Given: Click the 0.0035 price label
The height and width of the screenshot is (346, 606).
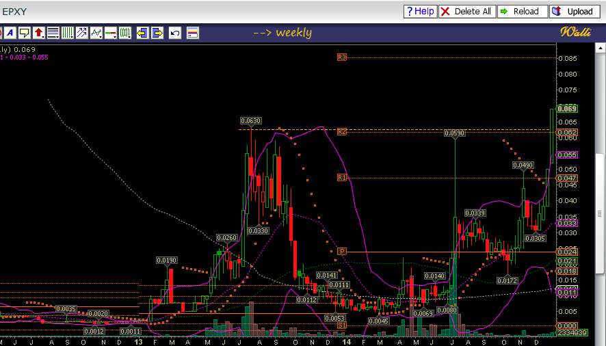Looking at the screenshot, I should [x=66, y=309].
